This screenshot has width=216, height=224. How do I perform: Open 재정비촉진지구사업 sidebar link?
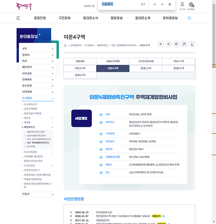tap(36, 132)
